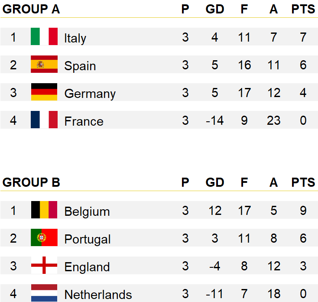Select the Germany team name
This screenshot has width=318, height=302.
tap(90, 94)
